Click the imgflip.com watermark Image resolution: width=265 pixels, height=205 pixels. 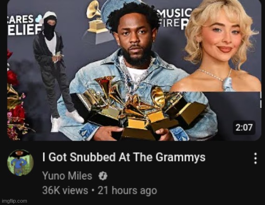pyautogui.click(x=14, y=201)
